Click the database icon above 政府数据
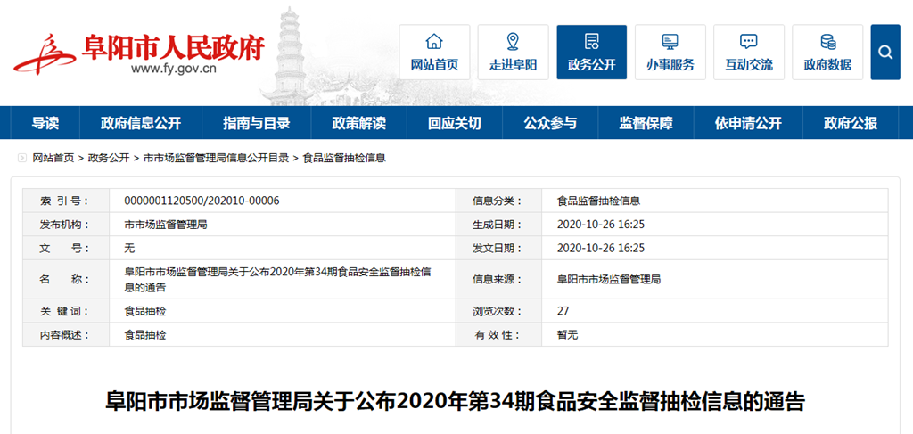913x434 pixels. point(827,42)
